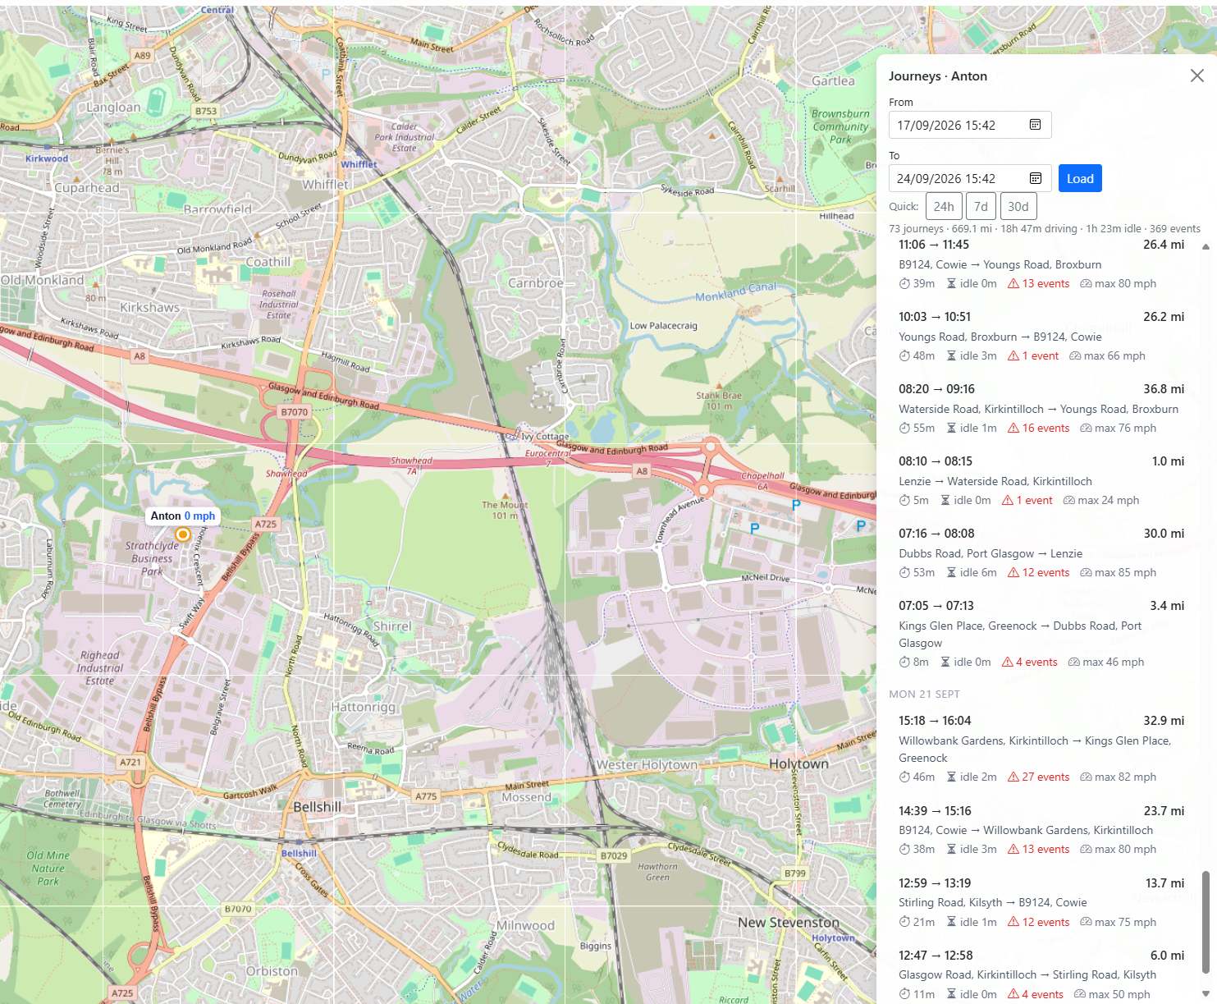The height and width of the screenshot is (1004, 1217).
Task: Click the journeys list scrollbar thumb
Action: point(1206,922)
